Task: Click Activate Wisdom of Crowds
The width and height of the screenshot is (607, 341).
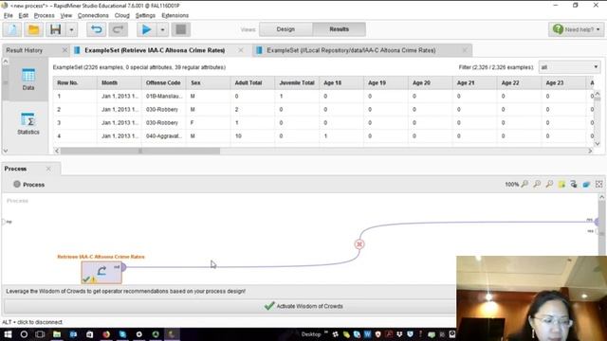Action: pyautogui.click(x=303, y=306)
